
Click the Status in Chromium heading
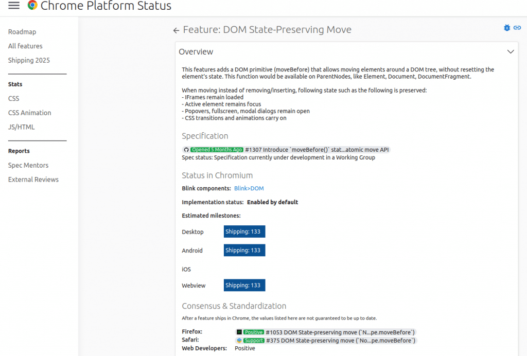coord(217,175)
